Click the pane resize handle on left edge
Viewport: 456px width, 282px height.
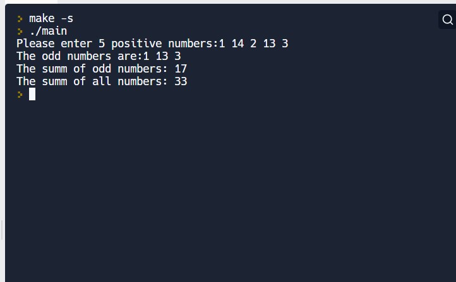(2, 230)
